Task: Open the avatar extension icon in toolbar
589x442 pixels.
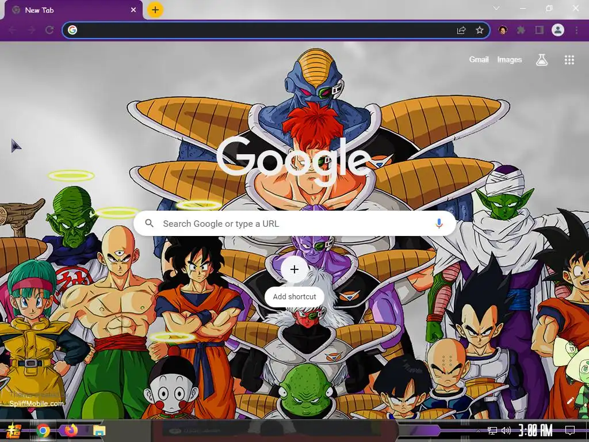Action: click(503, 30)
